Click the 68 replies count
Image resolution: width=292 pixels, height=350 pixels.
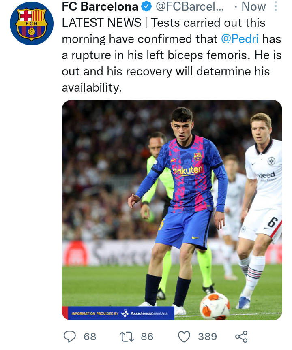90,337
